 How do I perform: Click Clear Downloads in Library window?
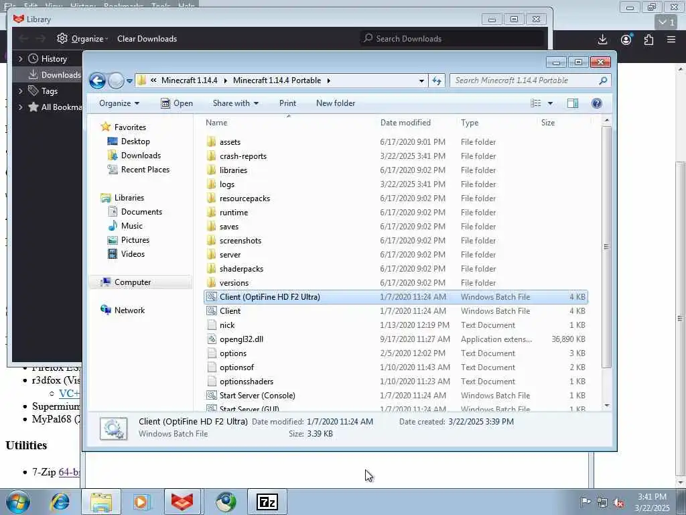(147, 39)
